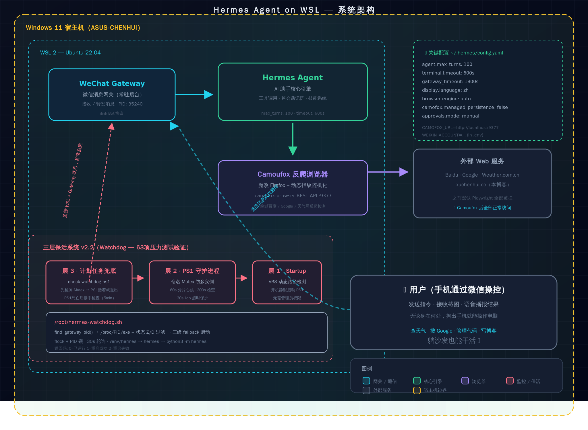This screenshot has width=588, height=430.
Task: Click 'check-watchdog.ps1' text
Action: coord(89,282)
